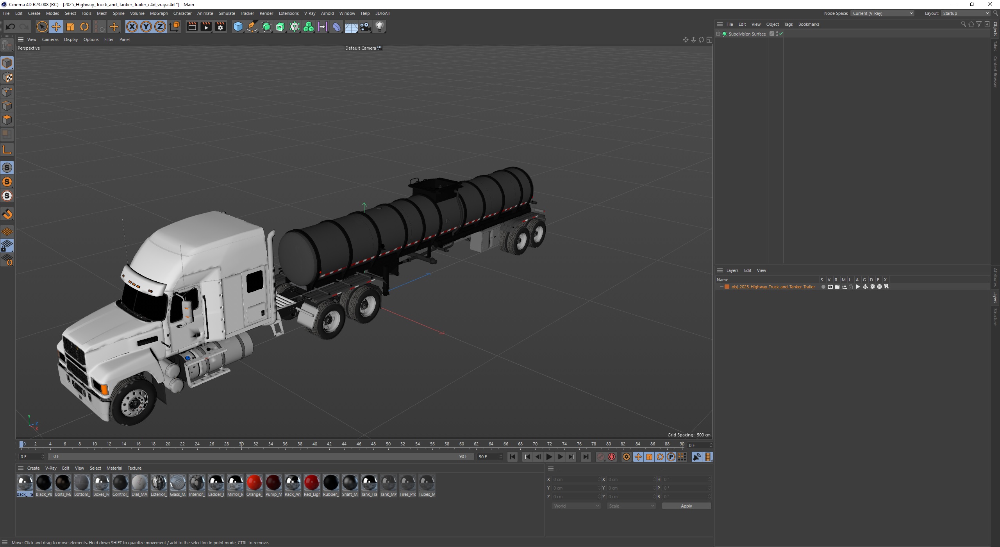Screen dimensions: 1000x547
Task: Add a Light object
Action: click(x=379, y=27)
